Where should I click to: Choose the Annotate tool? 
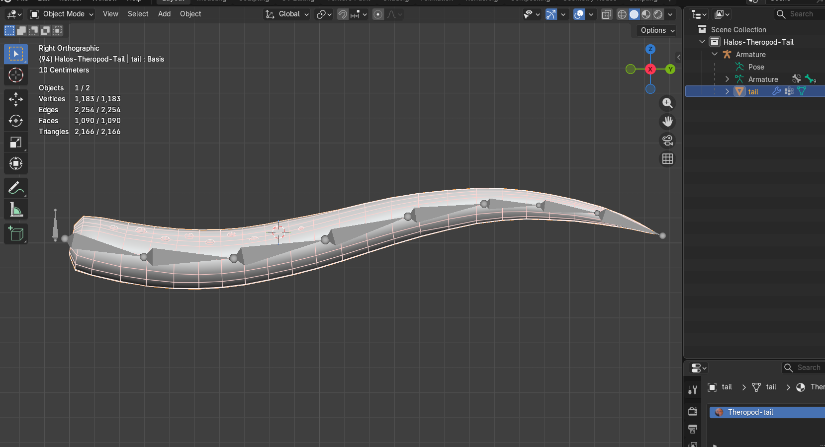tap(16, 188)
